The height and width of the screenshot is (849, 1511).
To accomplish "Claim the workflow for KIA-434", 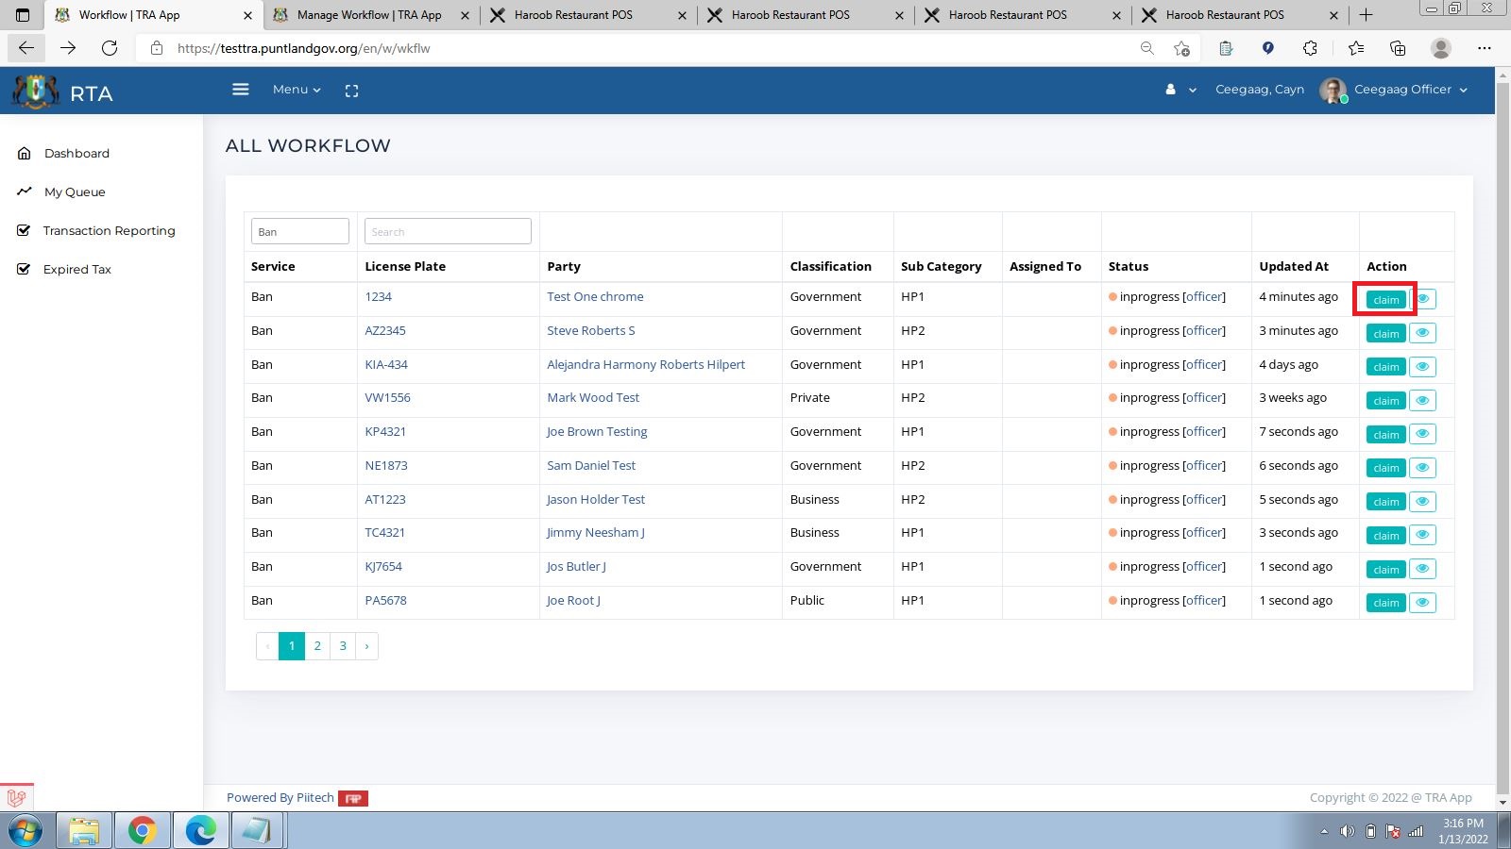I will pyautogui.click(x=1385, y=367).
